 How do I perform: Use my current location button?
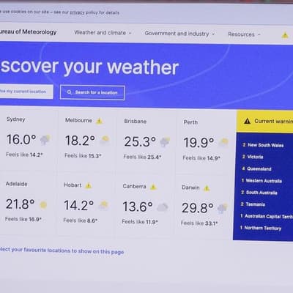(26, 92)
